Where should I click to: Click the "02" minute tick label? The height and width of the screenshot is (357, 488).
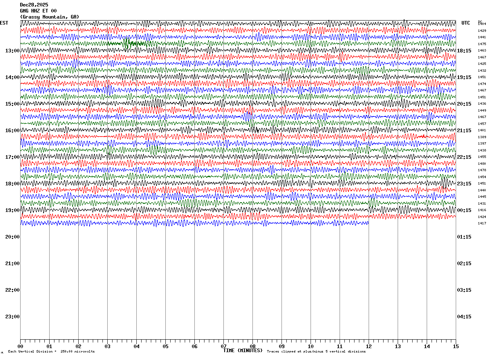pos(78,346)
